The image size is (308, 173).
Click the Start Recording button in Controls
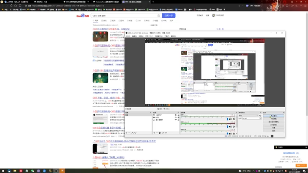point(273,119)
